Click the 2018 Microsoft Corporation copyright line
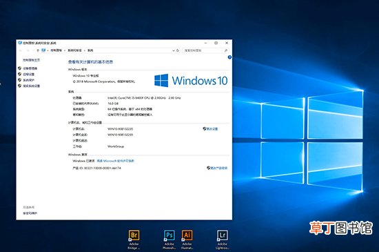 [104, 81]
